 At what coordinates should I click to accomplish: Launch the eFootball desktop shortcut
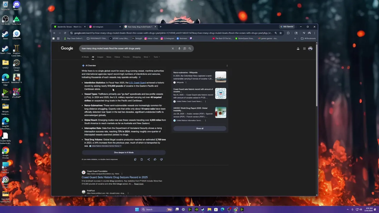16,93
